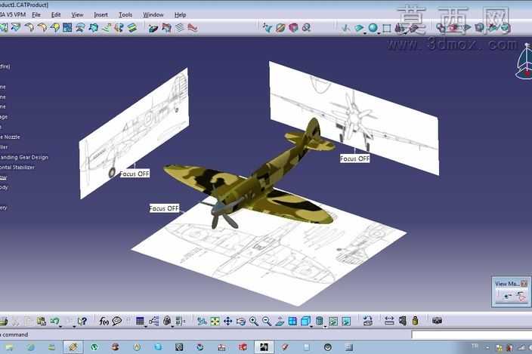Click the Capture camera icon
532x354 pixels.
(437, 321)
